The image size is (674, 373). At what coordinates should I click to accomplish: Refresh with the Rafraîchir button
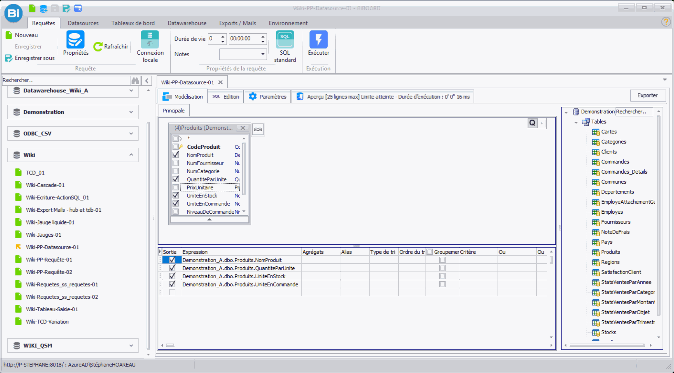(110, 46)
